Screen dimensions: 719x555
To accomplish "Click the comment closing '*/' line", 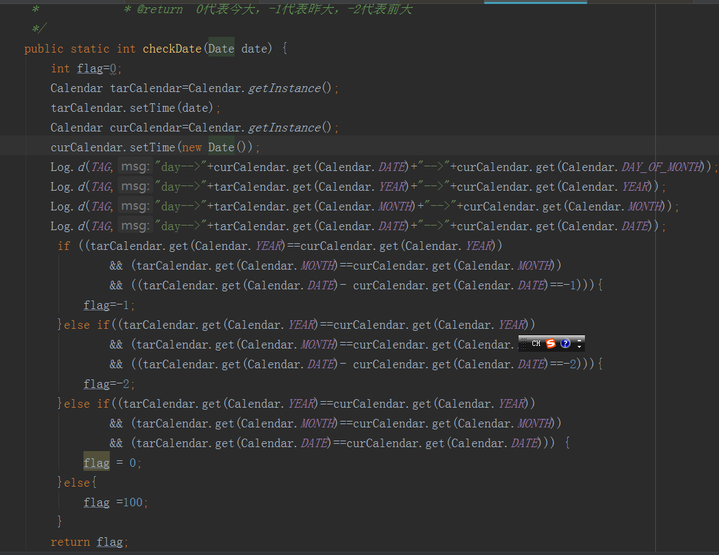I will 39,29.
